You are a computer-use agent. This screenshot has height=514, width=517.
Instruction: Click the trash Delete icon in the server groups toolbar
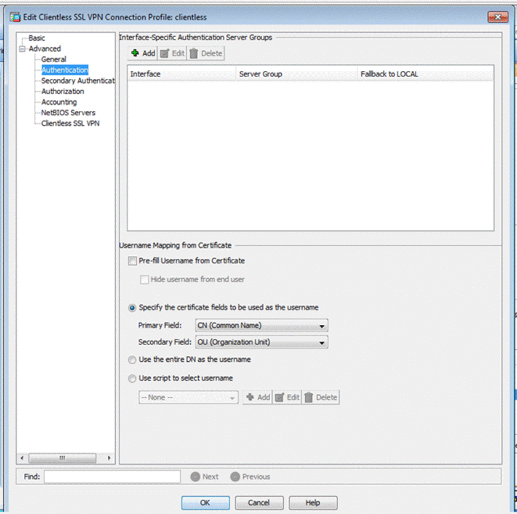pyautogui.click(x=194, y=54)
